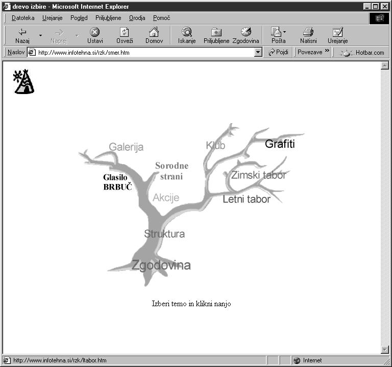Open the Nazaj history dropdown arrow
This screenshot has height=367, width=392.
pyautogui.click(x=40, y=36)
